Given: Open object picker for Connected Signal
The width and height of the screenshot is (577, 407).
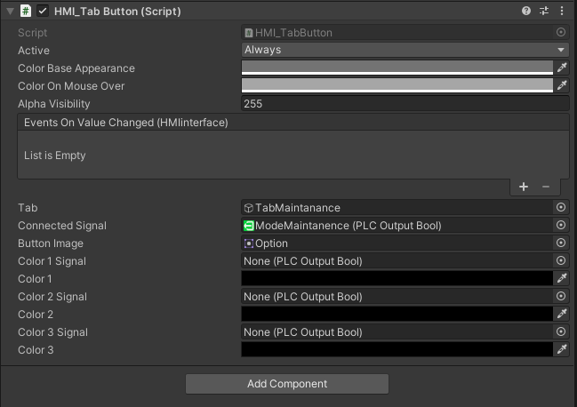Looking at the screenshot, I should [x=561, y=226].
